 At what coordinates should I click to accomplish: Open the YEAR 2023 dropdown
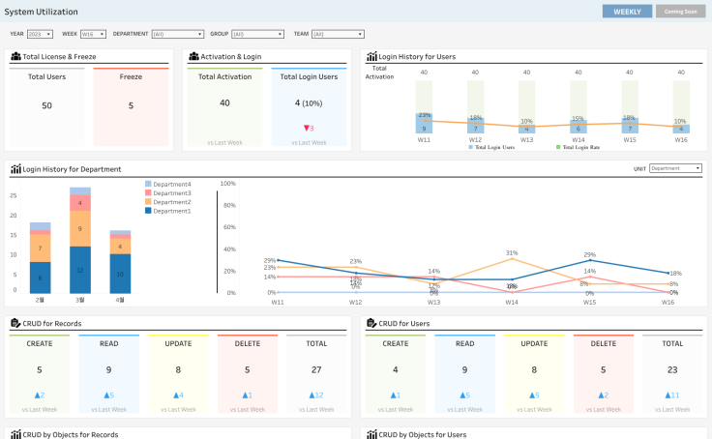[40, 34]
